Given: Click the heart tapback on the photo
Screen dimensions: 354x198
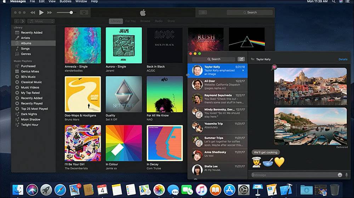Looking at the screenshot, I should pos(274,67).
